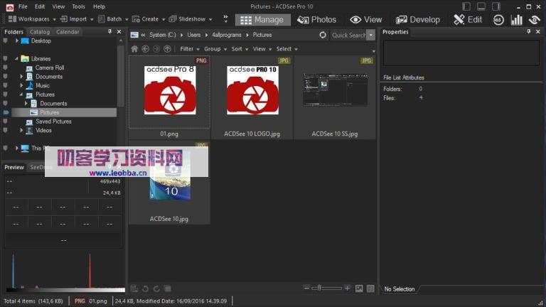Increase thumbnail size with plus icon
This screenshot has height=307, width=546.
coord(347,288)
